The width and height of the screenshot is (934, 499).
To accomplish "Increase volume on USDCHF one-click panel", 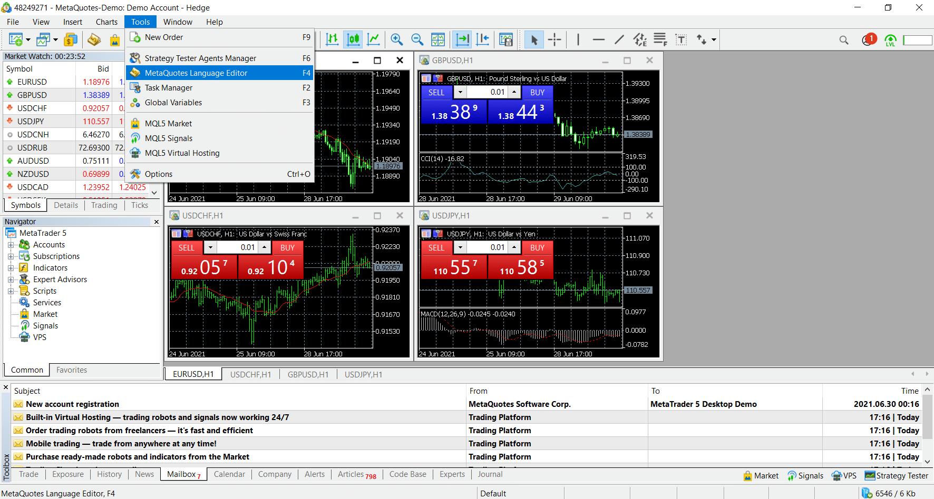I will [265, 247].
